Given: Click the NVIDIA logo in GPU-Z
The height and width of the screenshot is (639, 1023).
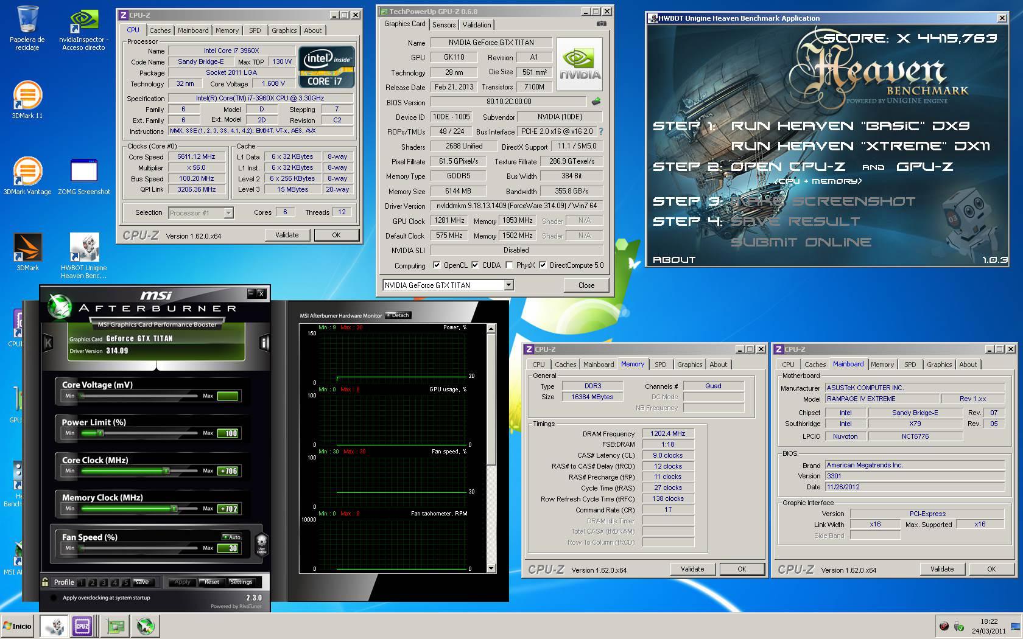Looking at the screenshot, I should (579, 65).
